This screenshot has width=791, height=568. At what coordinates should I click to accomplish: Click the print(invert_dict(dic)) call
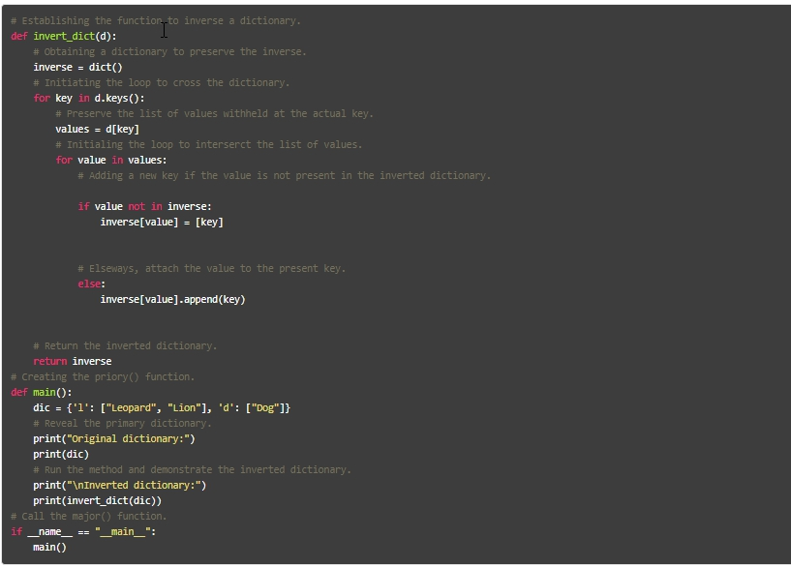pyautogui.click(x=99, y=500)
